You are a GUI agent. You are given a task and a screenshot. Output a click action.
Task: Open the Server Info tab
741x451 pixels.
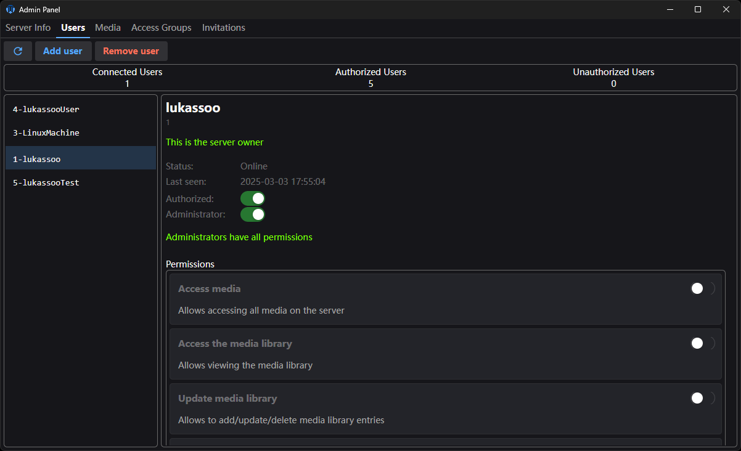point(28,28)
